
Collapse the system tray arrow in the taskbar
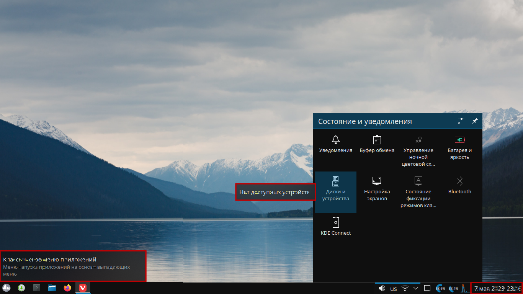tap(416, 288)
